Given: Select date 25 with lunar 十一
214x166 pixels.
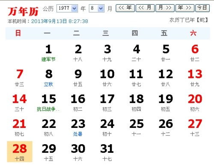Looking at the screenshot, I should tap(137, 127).
